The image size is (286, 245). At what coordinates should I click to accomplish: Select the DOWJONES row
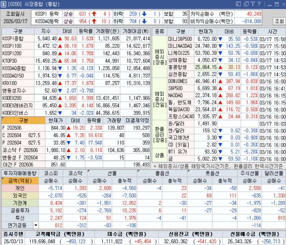coord(226,81)
